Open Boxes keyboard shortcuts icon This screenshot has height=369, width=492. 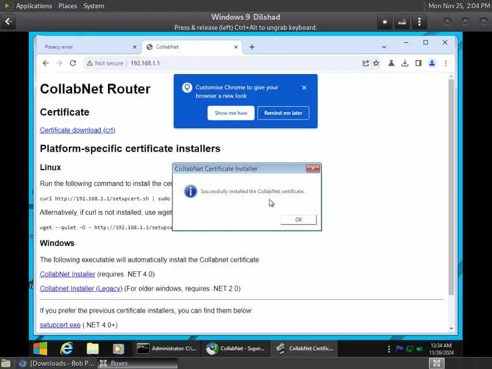(402, 22)
